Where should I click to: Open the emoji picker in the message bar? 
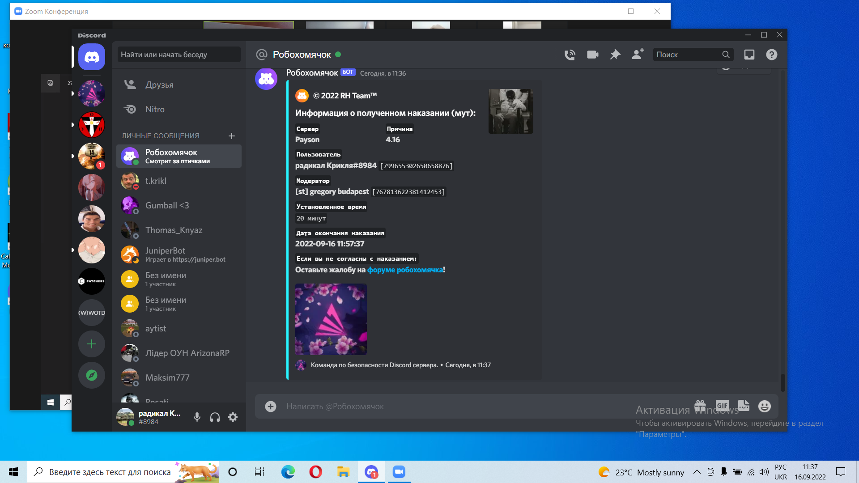[x=764, y=406]
